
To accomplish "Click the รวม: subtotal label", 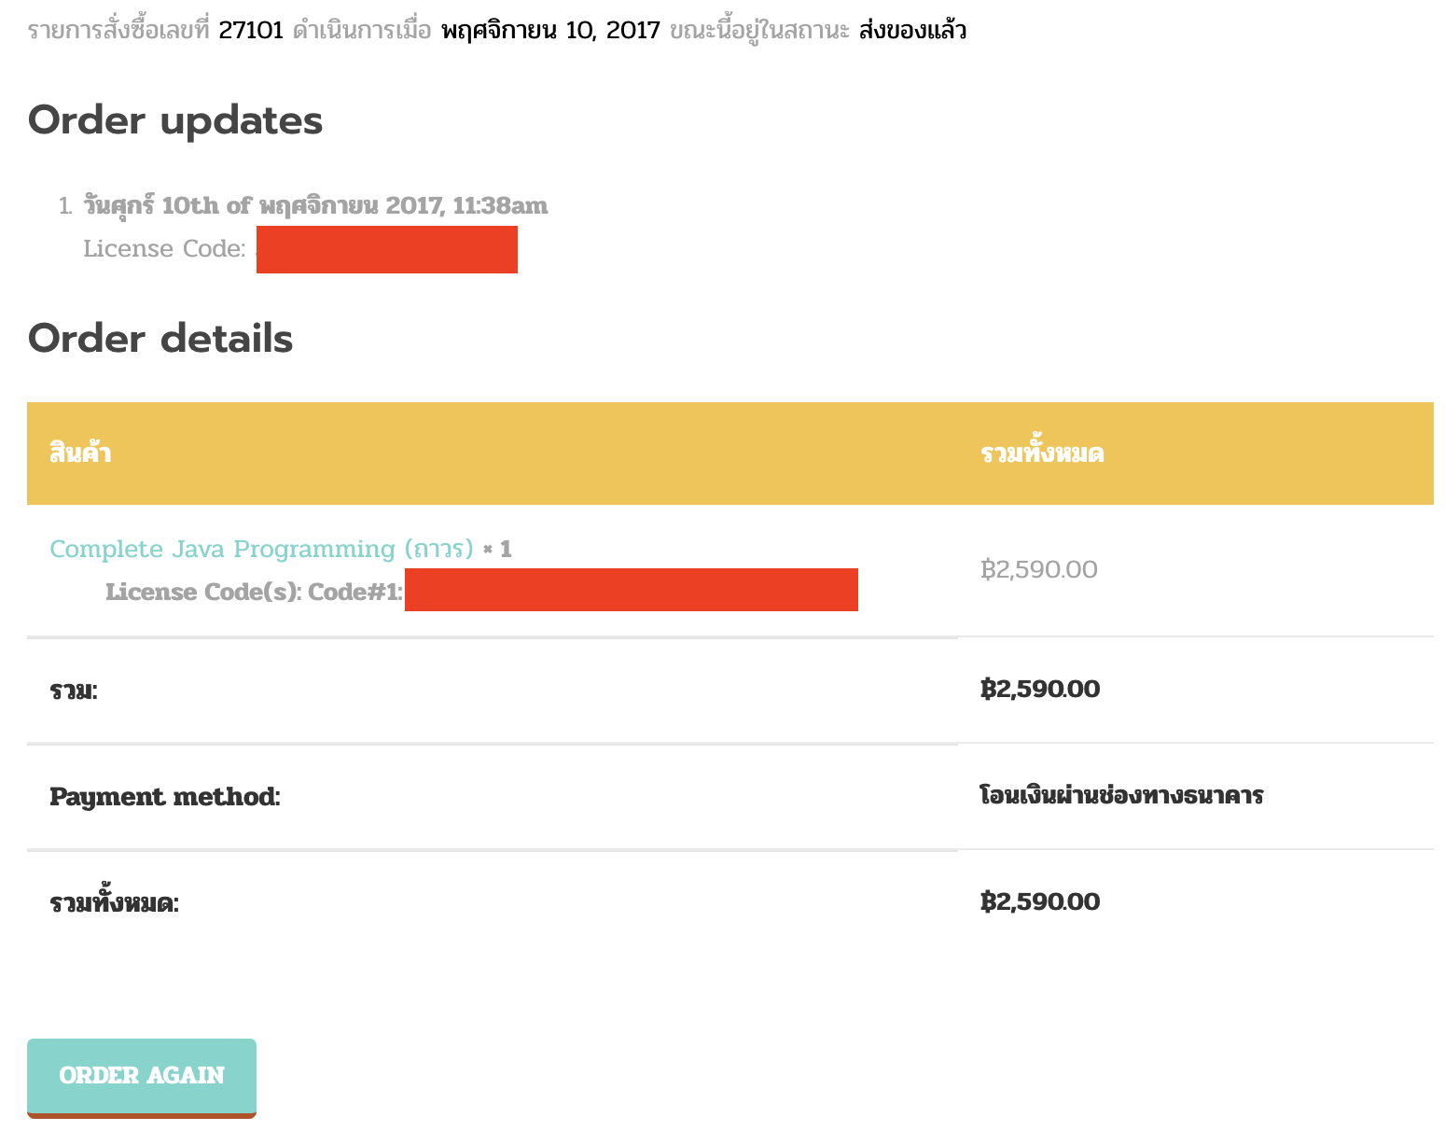I will click(x=74, y=691).
